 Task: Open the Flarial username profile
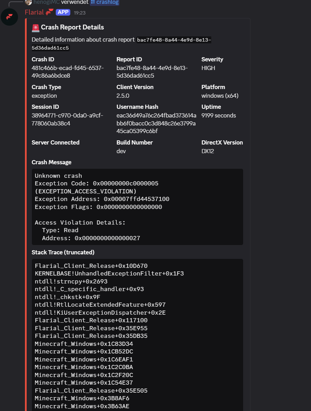tap(34, 12)
